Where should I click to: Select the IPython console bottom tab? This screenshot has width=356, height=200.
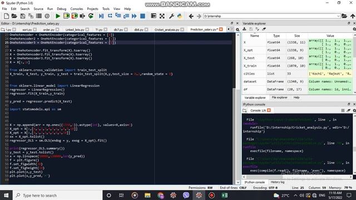click(x=255, y=182)
